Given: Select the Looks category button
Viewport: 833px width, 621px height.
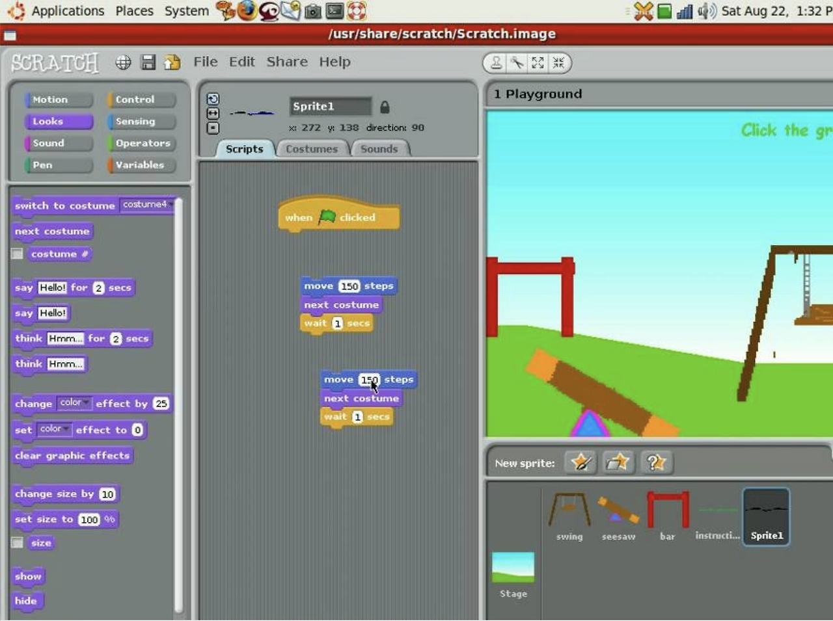Looking at the screenshot, I should click(x=59, y=122).
